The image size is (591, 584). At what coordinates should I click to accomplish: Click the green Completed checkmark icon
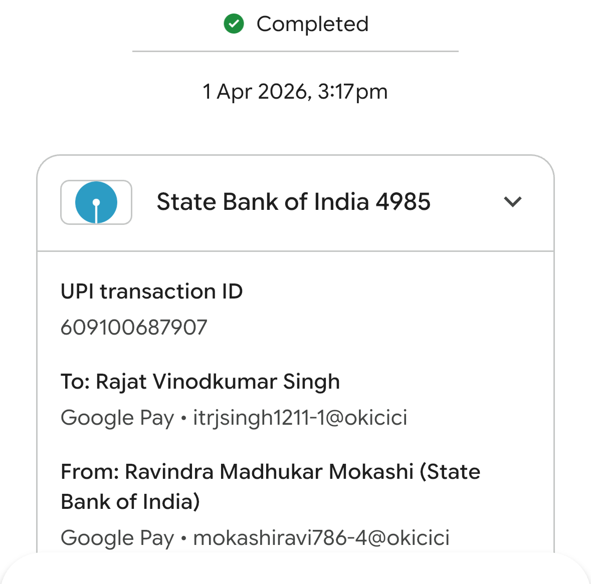point(234,24)
